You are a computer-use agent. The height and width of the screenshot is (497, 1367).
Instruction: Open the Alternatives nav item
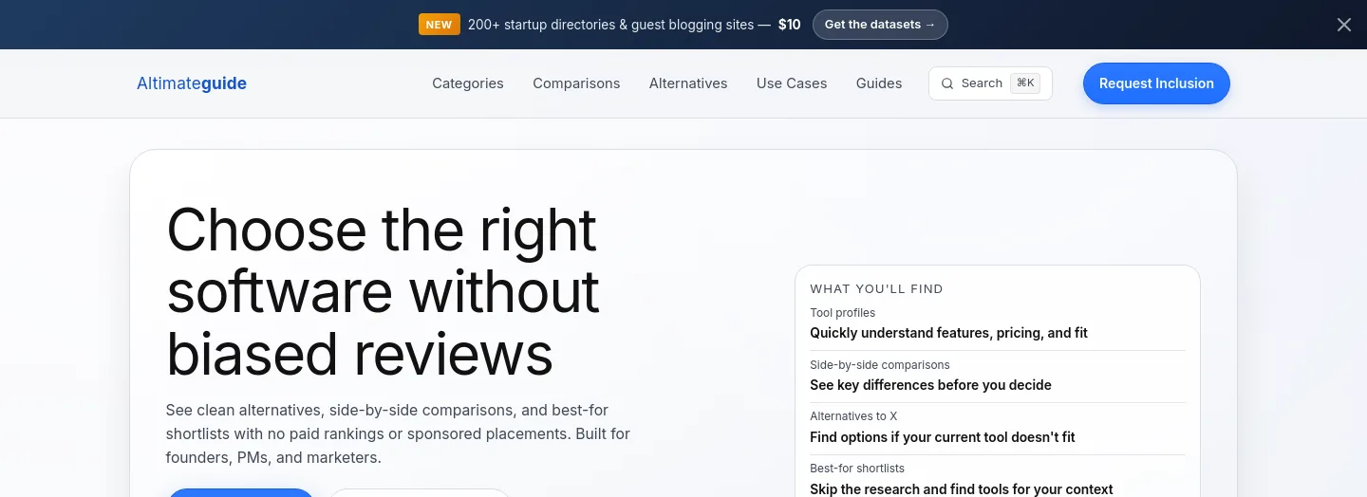[x=688, y=83]
